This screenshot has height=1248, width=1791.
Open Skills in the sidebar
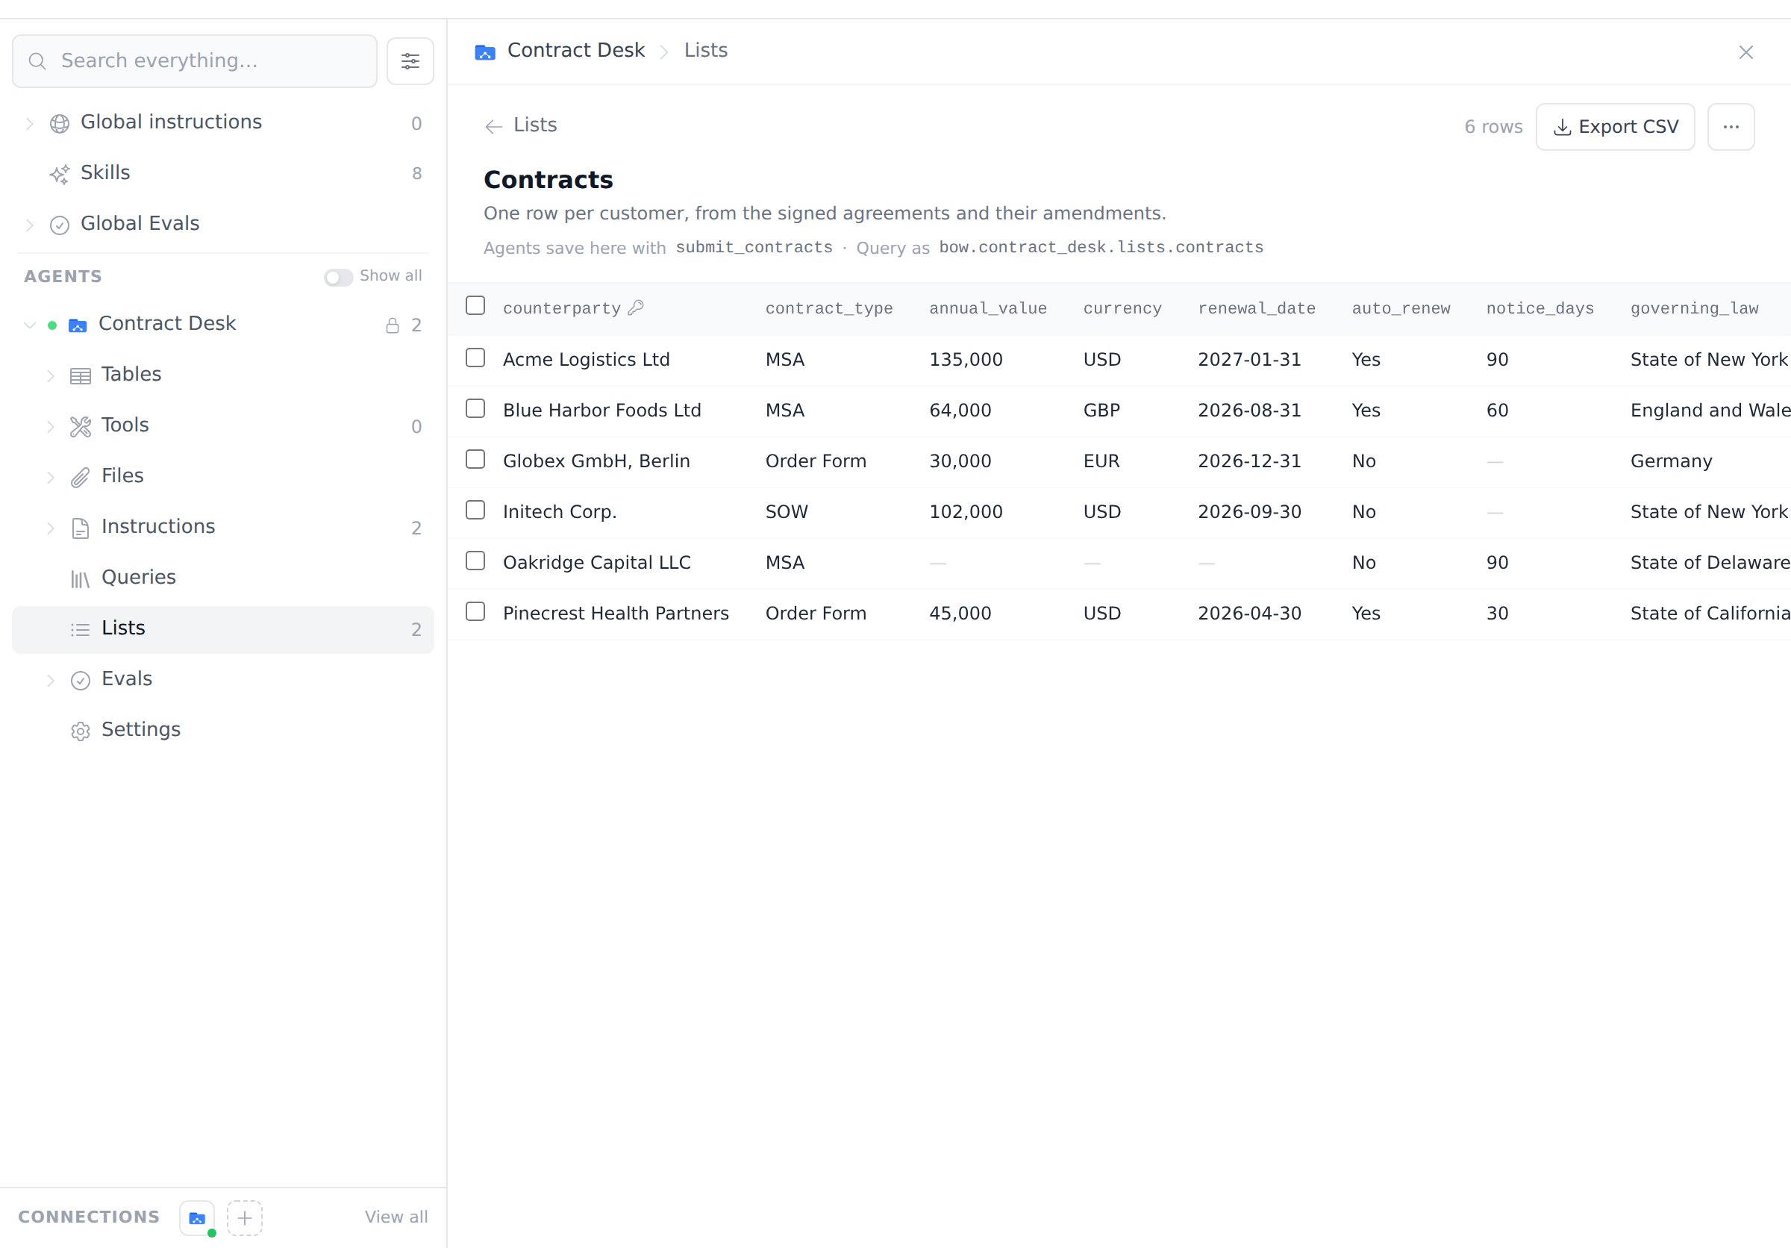[223, 173]
